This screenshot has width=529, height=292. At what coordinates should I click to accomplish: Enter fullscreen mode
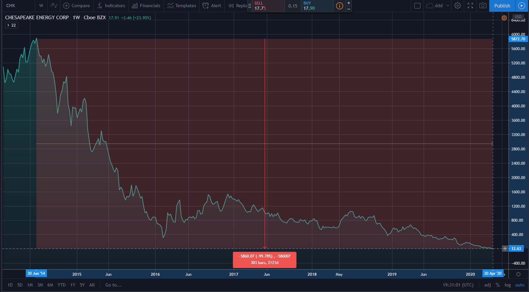click(470, 6)
